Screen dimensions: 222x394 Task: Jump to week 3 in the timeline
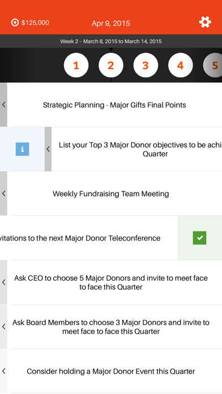click(x=146, y=65)
